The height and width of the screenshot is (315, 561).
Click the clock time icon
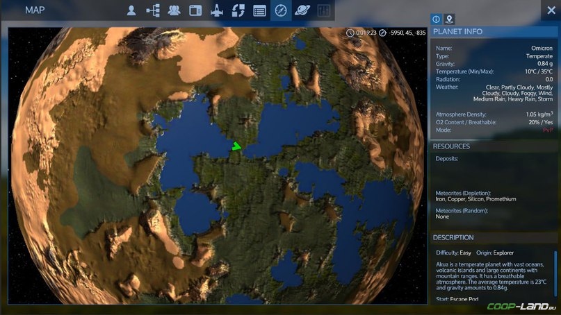coord(350,33)
